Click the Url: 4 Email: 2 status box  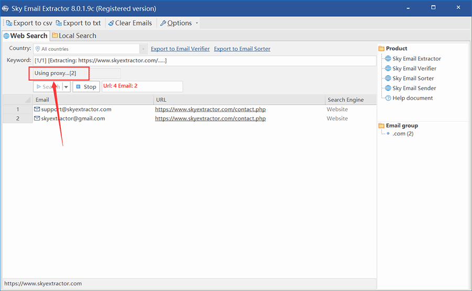[x=142, y=86]
